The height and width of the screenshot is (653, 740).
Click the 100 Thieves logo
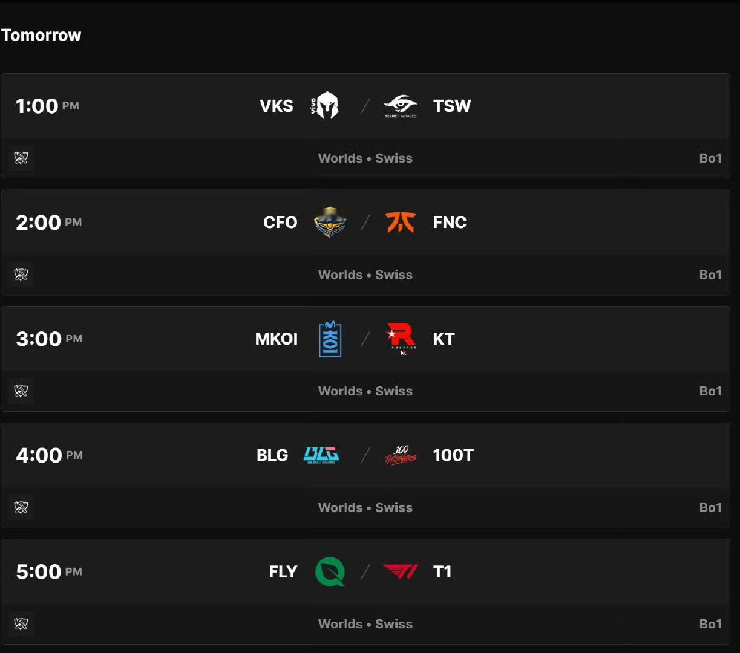[x=401, y=455]
